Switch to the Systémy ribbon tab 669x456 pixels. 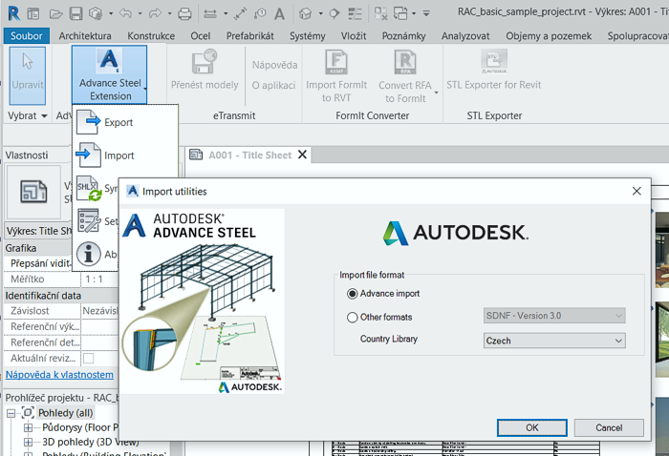coord(307,36)
